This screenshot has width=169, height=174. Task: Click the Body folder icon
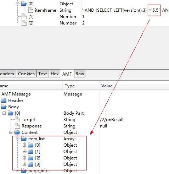[4, 107]
